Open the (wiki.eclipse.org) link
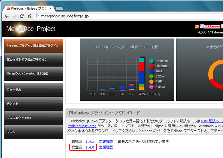 [x=82, y=126]
